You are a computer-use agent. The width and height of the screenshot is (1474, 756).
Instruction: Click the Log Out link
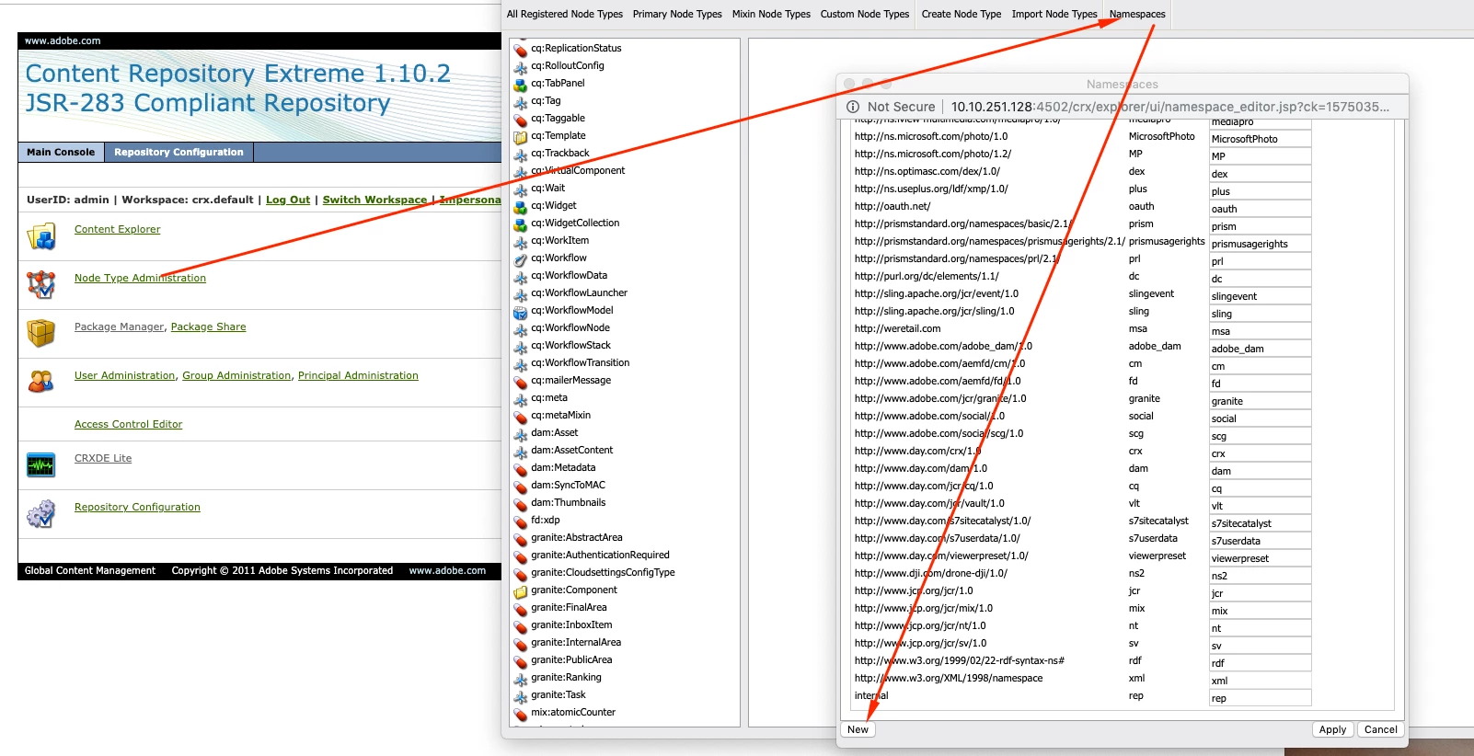288,200
